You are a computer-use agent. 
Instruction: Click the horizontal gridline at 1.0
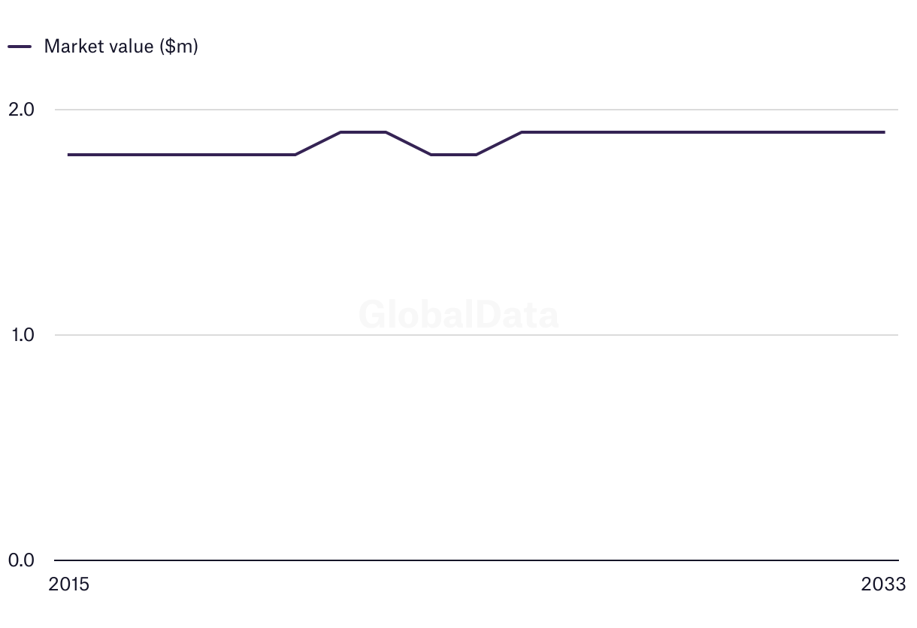coord(477,335)
